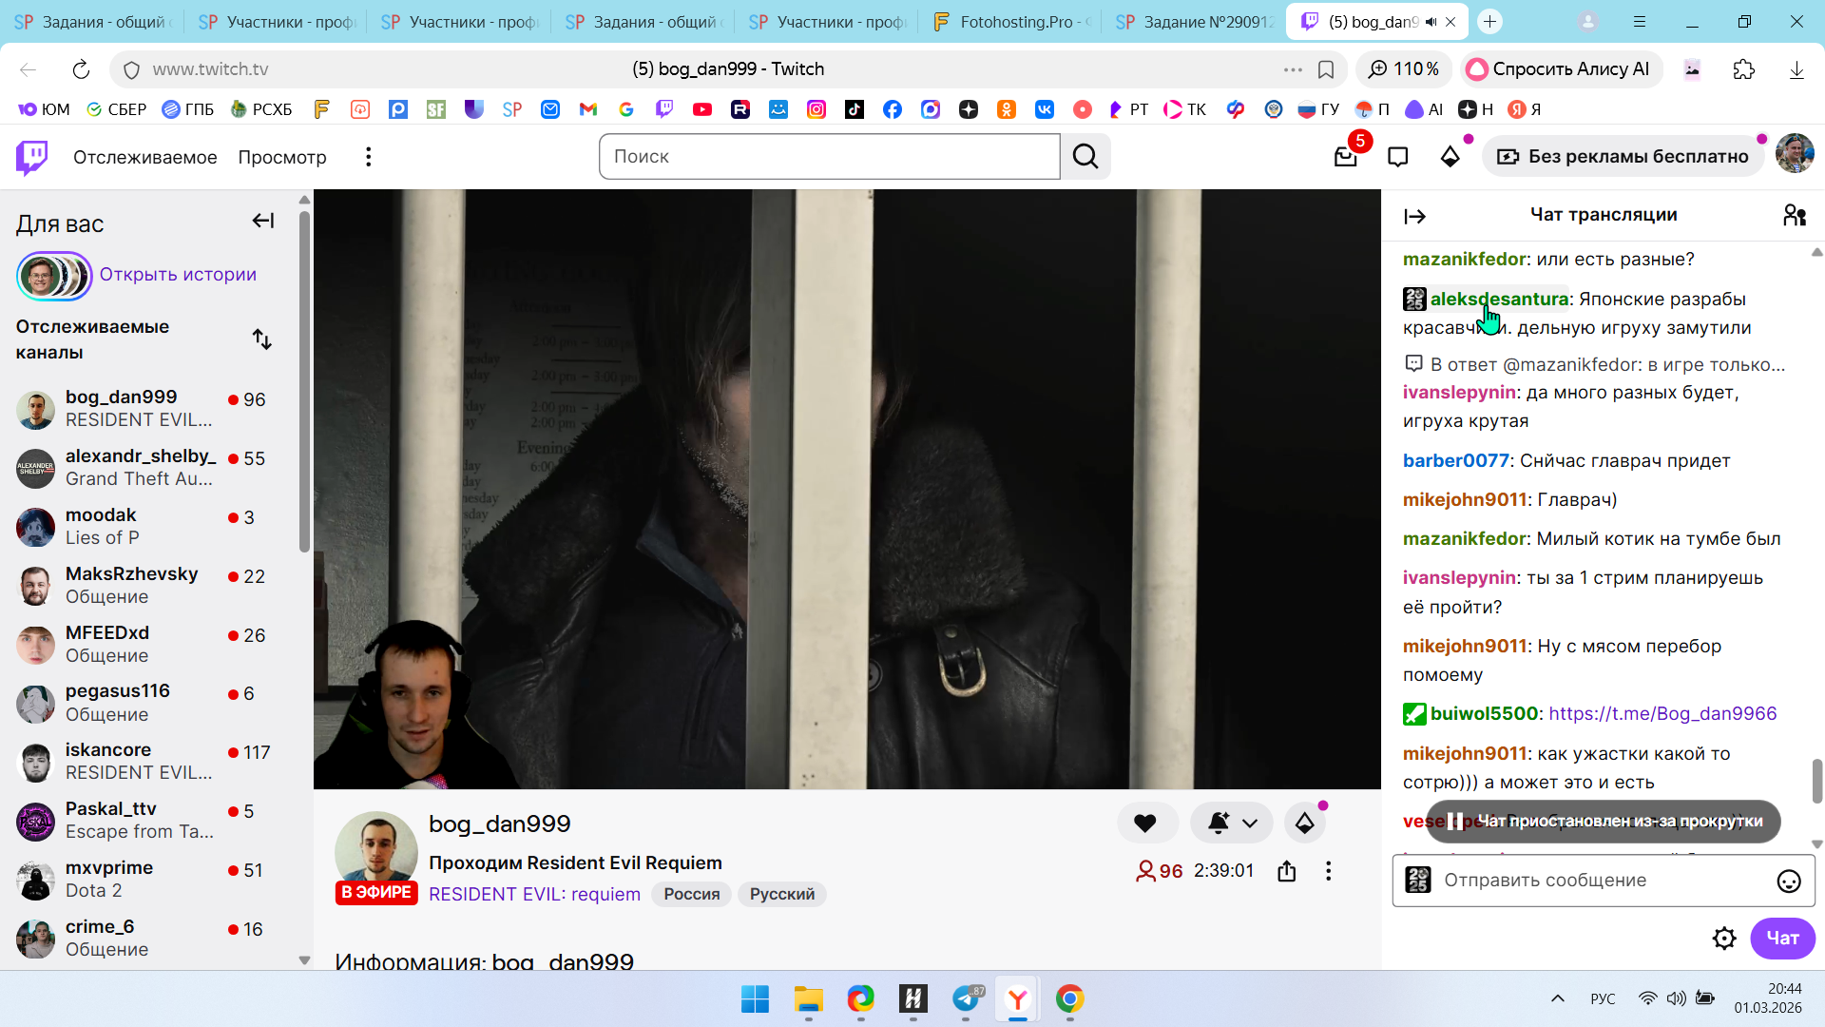The image size is (1825, 1027).
Task: Collapse the stream chat panel
Action: pyautogui.click(x=1414, y=217)
